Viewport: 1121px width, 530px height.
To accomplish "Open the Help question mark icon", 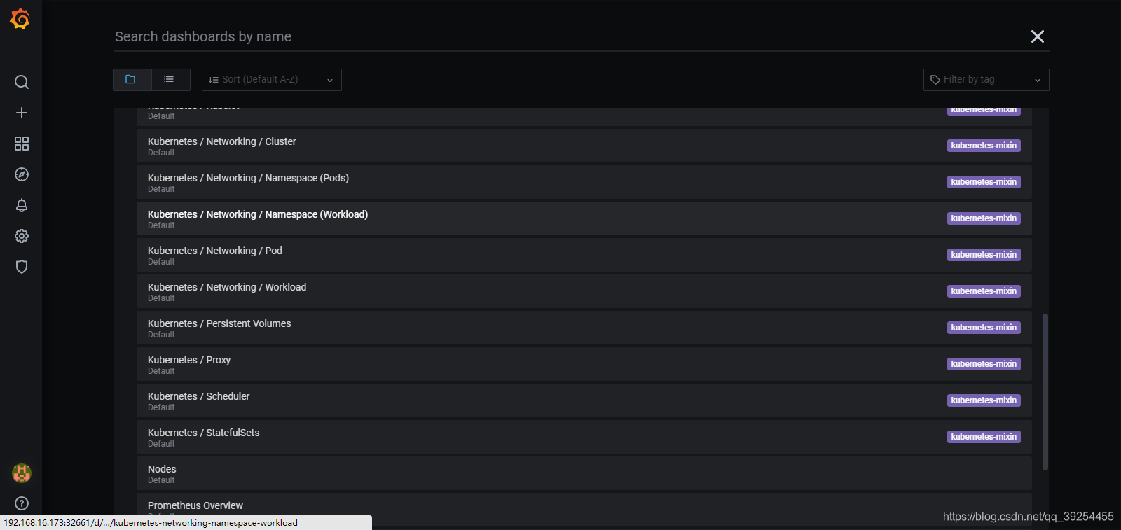I will 22,503.
